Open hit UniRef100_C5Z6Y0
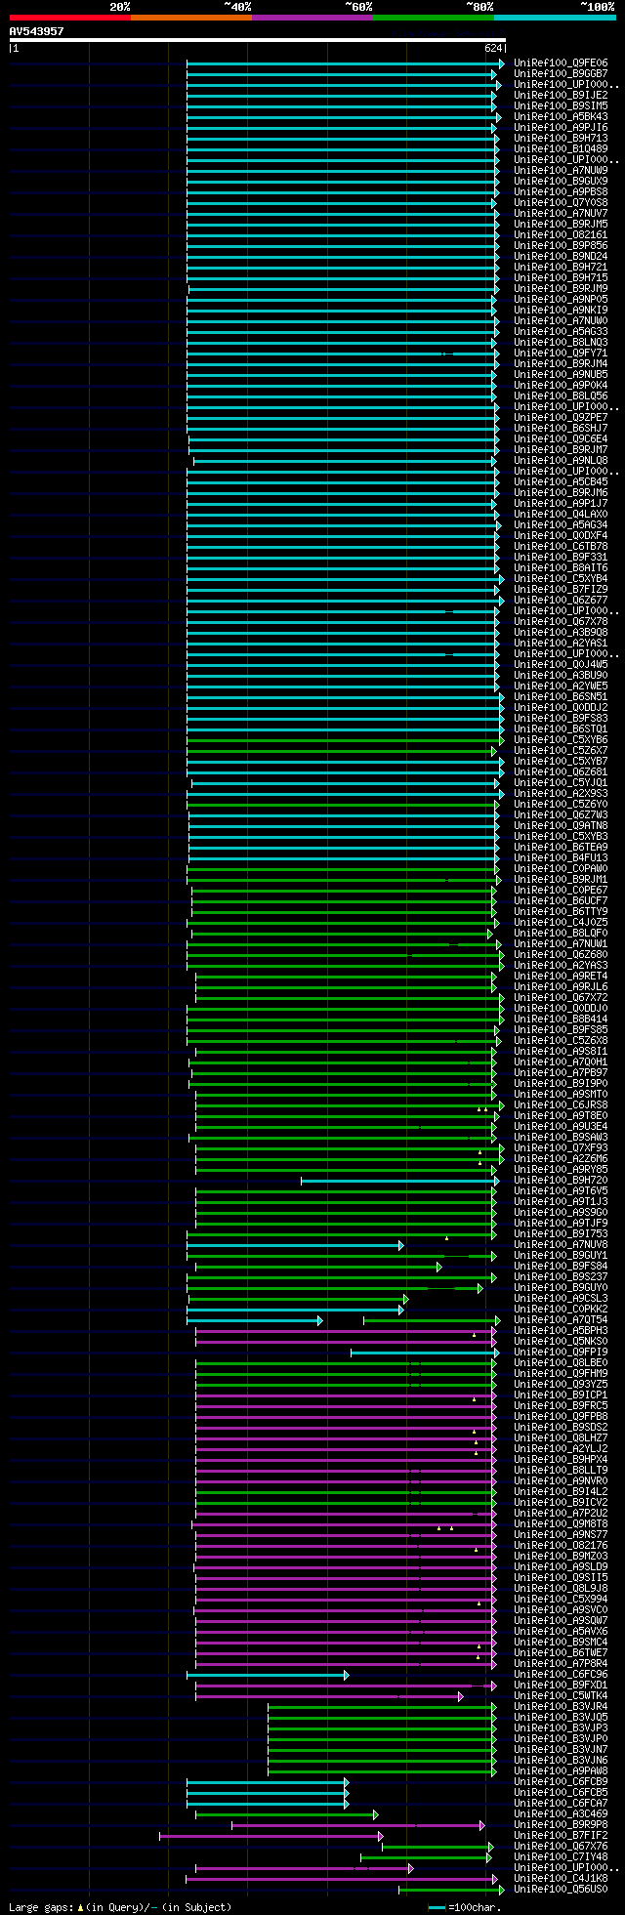The height and width of the screenshot is (1915, 625). point(561,805)
